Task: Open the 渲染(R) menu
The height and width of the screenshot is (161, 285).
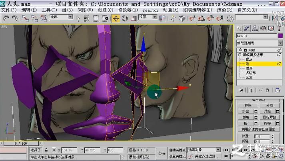Action: (x=225, y=10)
